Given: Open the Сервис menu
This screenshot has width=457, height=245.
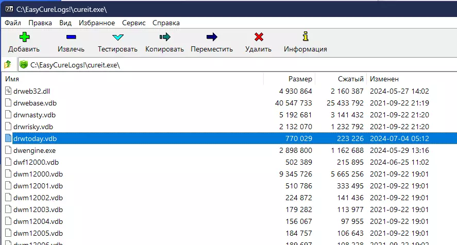Looking at the screenshot, I should click(x=134, y=23).
